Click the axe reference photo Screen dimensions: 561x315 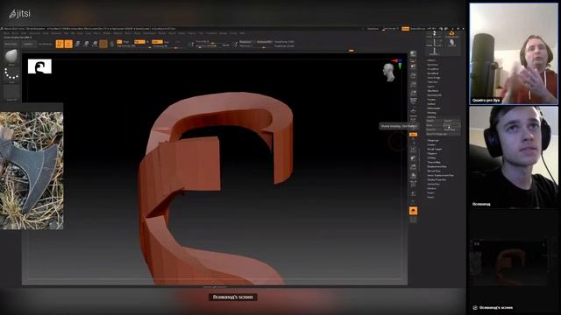[32, 171]
